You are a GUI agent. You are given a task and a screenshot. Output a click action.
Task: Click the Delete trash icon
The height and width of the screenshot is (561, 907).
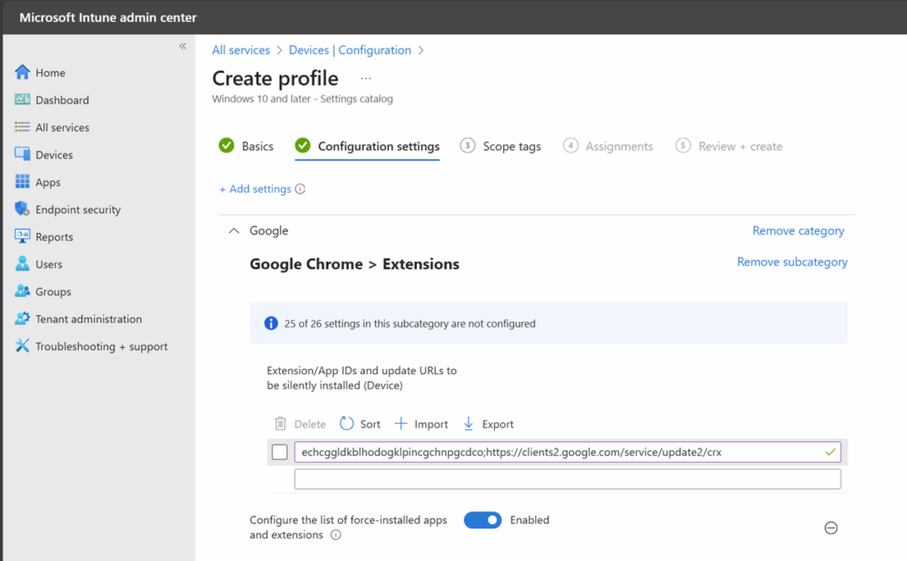(281, 424)
